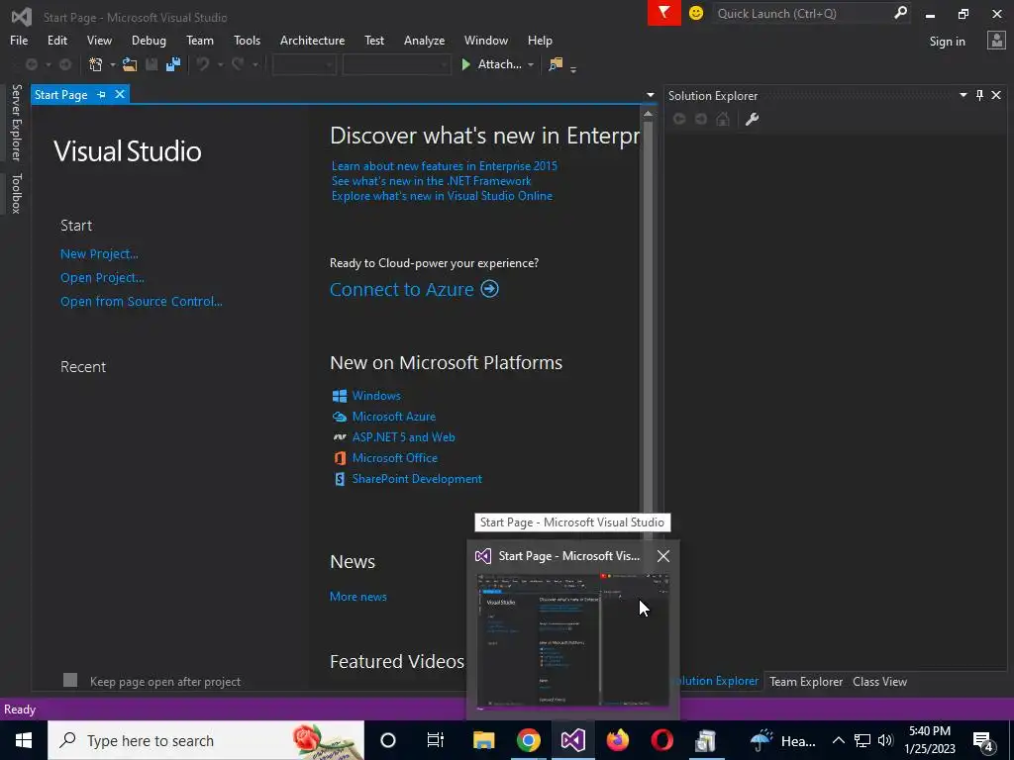This screenshot has width=1014, height=760.
Task: Click the pin icon on Start Page tab
Action: click(x=102, y=95)
